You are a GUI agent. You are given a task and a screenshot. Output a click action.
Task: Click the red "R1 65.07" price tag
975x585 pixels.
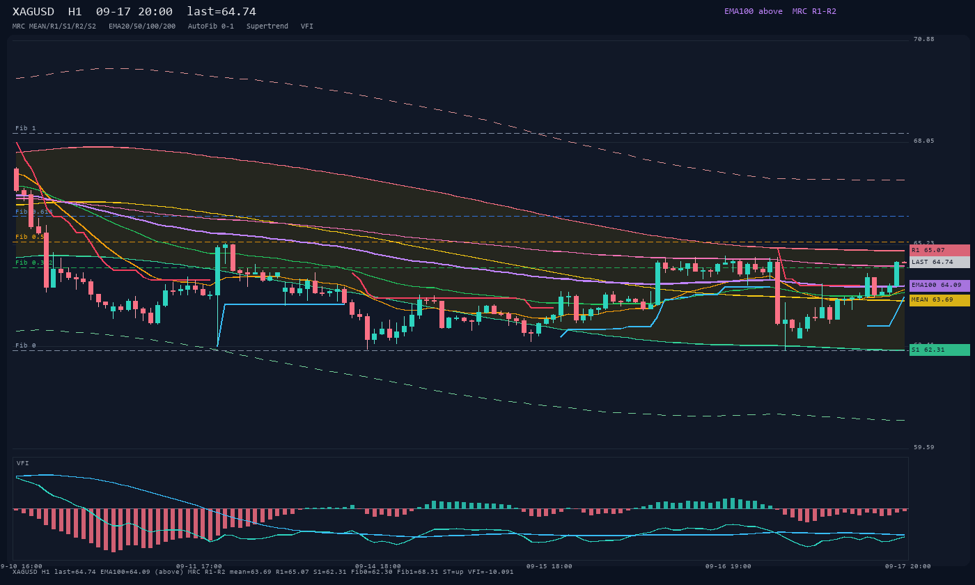[x=939, y=250]
